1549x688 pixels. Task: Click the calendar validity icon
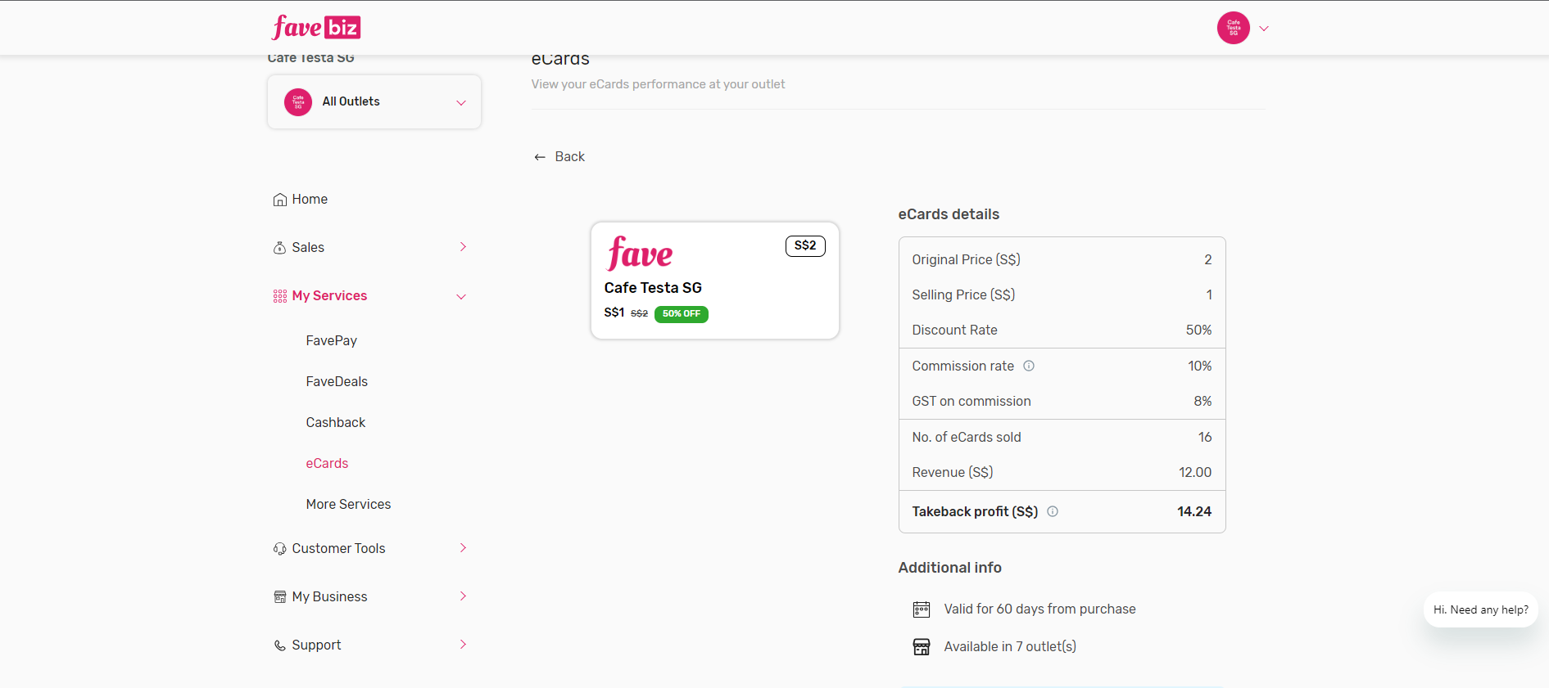click(x=922, y=609)
